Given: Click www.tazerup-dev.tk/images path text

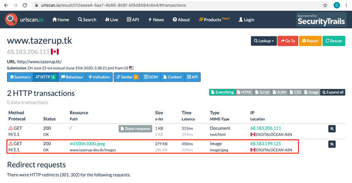Looking at the screenshot, I should (x=93, y=150).
